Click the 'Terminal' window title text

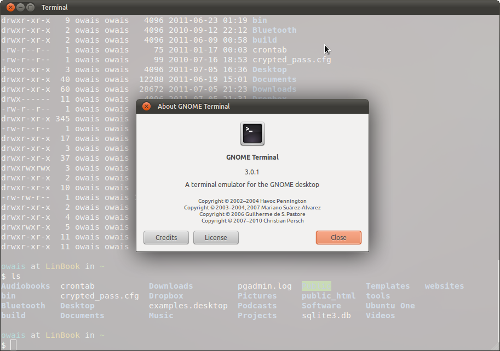pos(55,7)
